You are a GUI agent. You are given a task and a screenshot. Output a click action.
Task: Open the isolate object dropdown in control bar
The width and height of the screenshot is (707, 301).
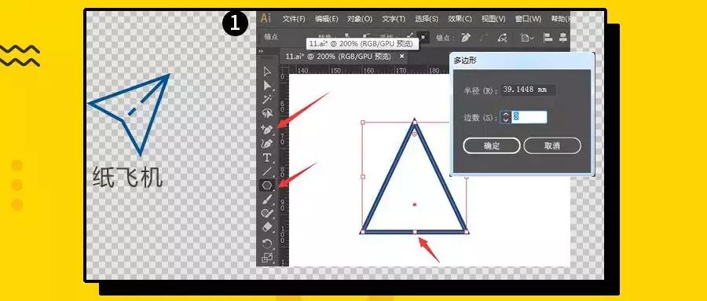click(x=526, y=38)
